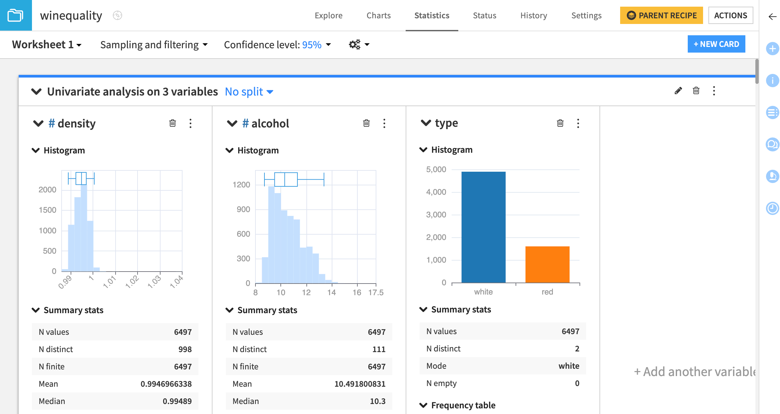This screenshot has height=414, width=780.
Task: Open the discussions panel in right sidebar
Action: 773,144
